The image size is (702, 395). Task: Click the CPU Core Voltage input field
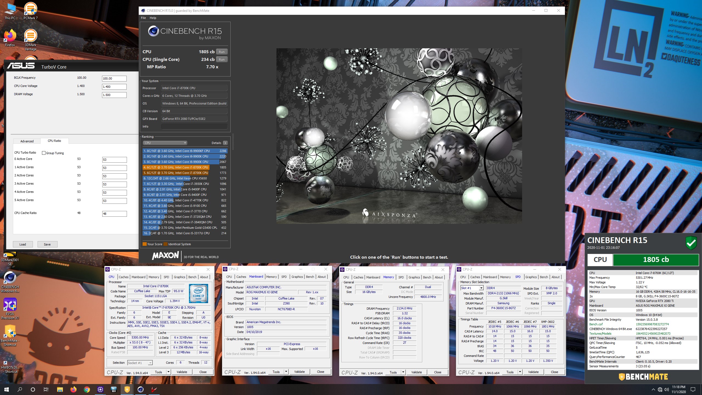(114, 87)
